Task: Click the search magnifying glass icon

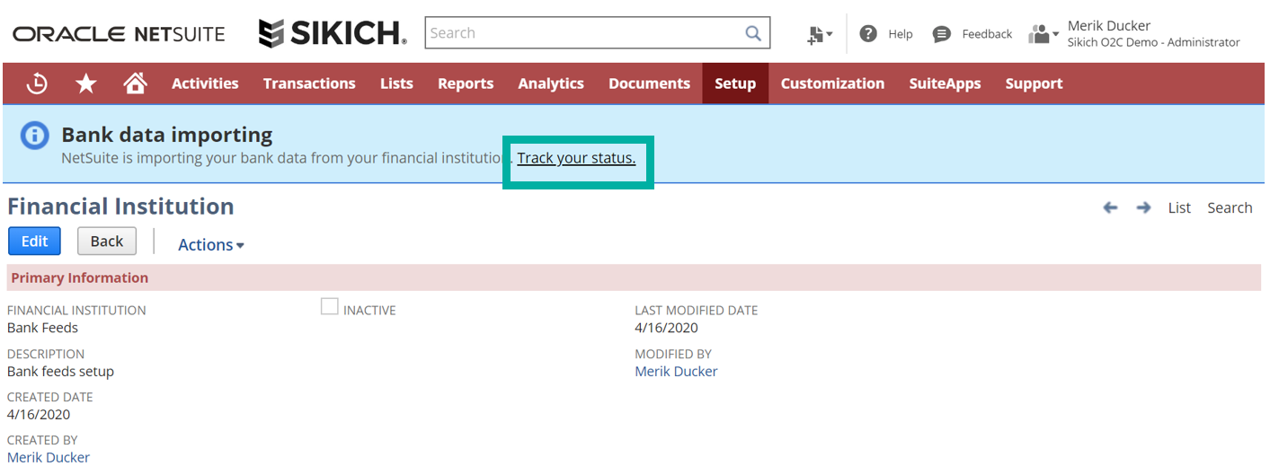Action: [753, 33]
